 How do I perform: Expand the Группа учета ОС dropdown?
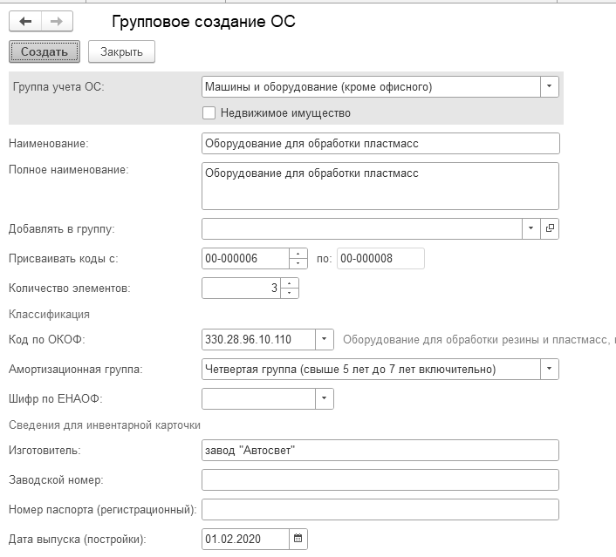click(x=550, y=87)
